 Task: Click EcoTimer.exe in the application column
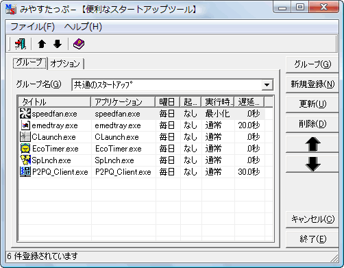click(x=119, y=149)
